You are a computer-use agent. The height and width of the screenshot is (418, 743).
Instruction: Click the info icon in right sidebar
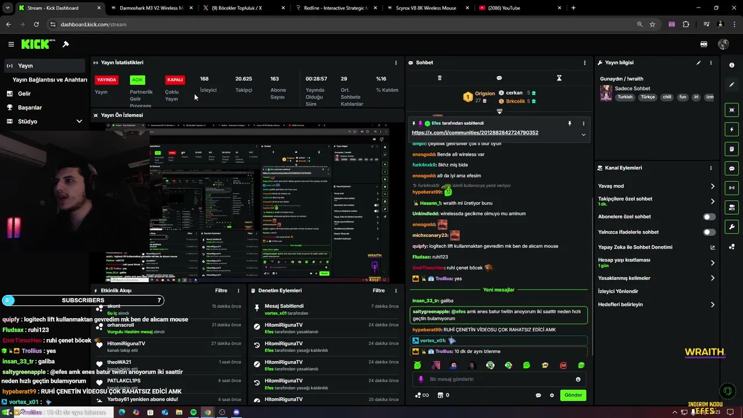732,65
